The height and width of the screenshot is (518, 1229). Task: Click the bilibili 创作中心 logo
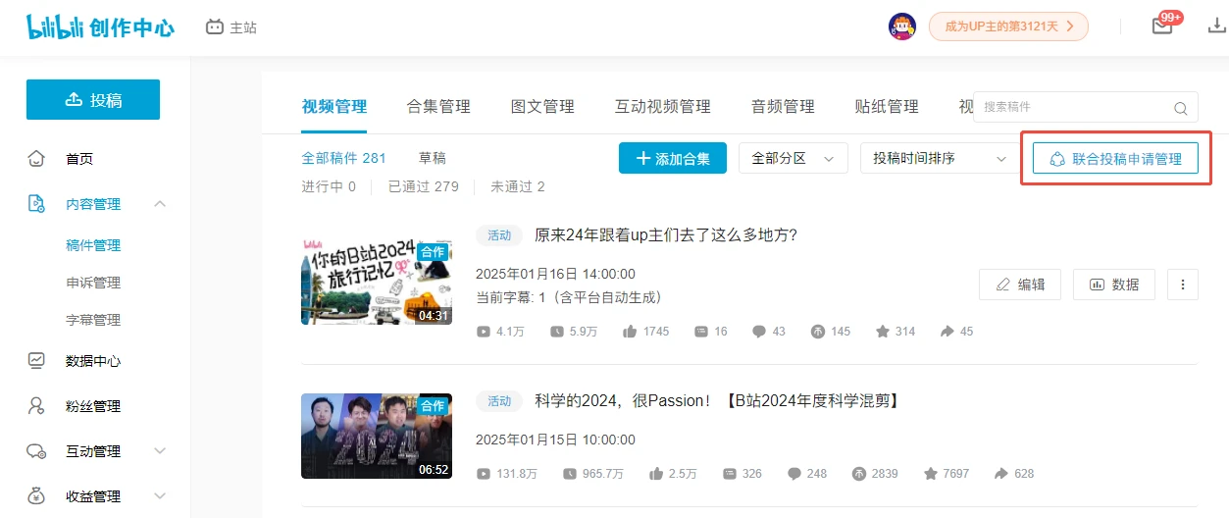click(x=100, y=27)
